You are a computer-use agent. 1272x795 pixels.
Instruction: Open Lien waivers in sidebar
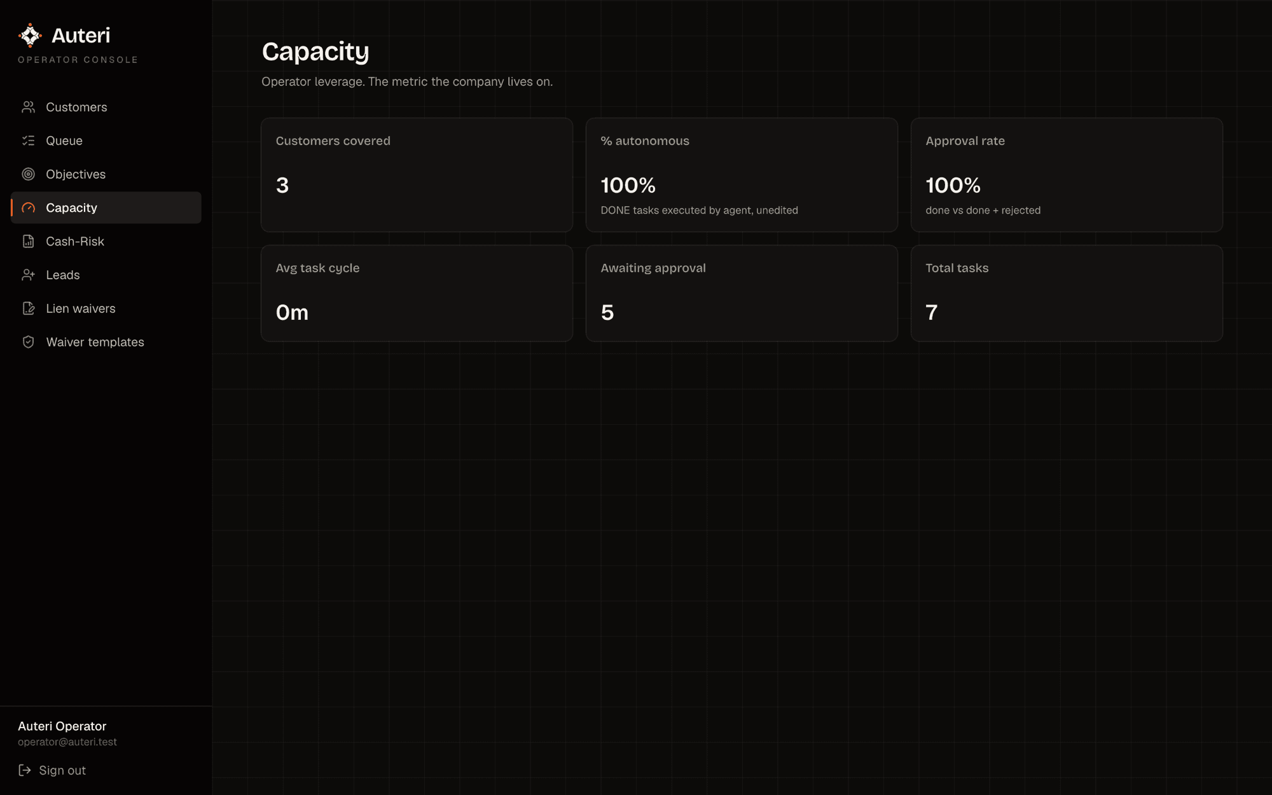(106, 308)
